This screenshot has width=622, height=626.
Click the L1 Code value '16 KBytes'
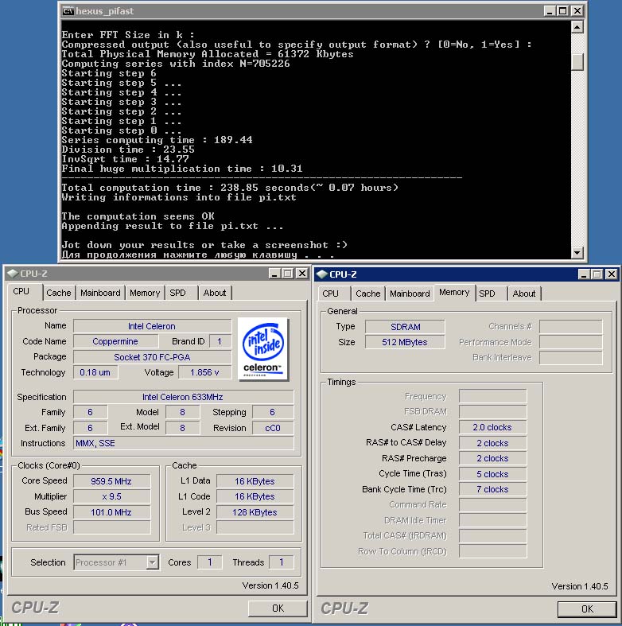click(255, 496)
